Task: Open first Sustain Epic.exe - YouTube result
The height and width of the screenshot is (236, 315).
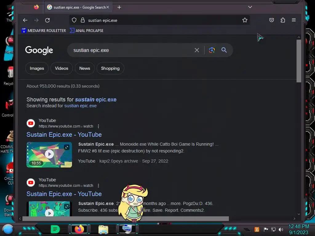Action: (64, 135)
